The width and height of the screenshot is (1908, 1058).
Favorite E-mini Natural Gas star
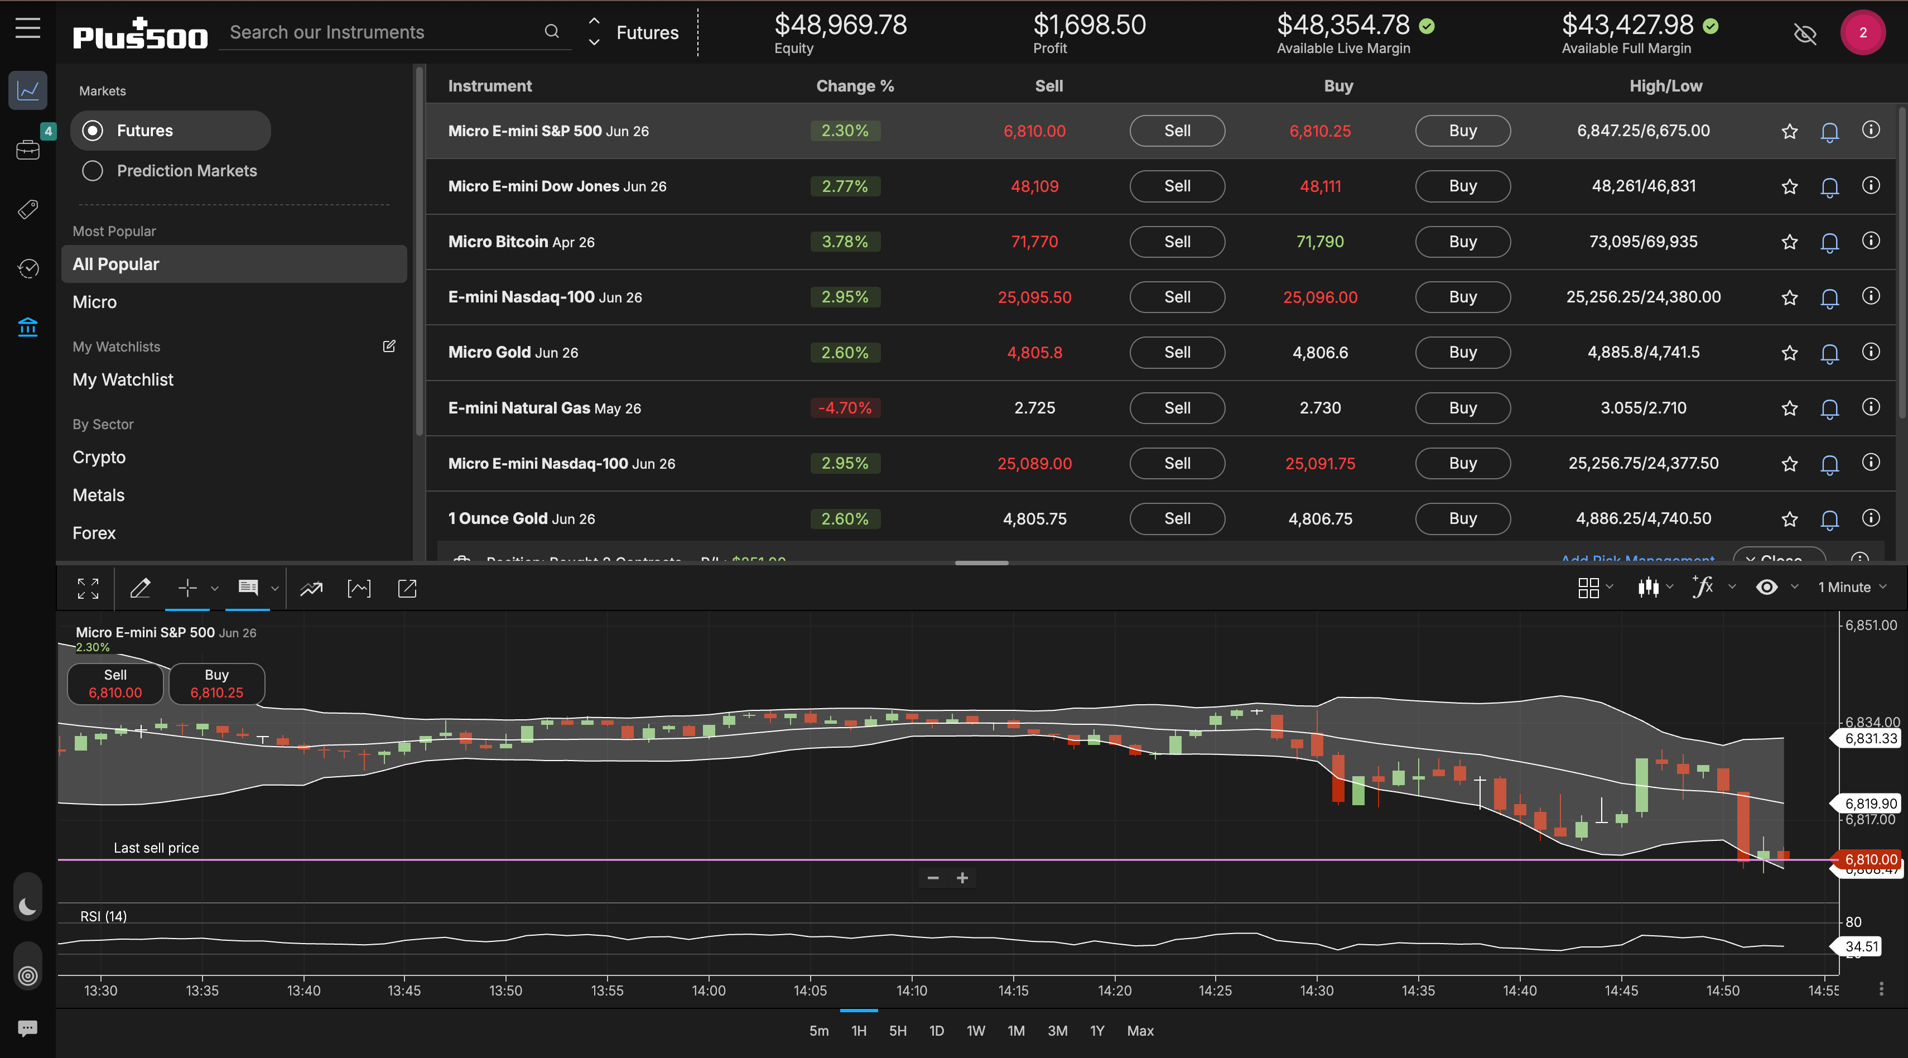(x=1790, y=408)
